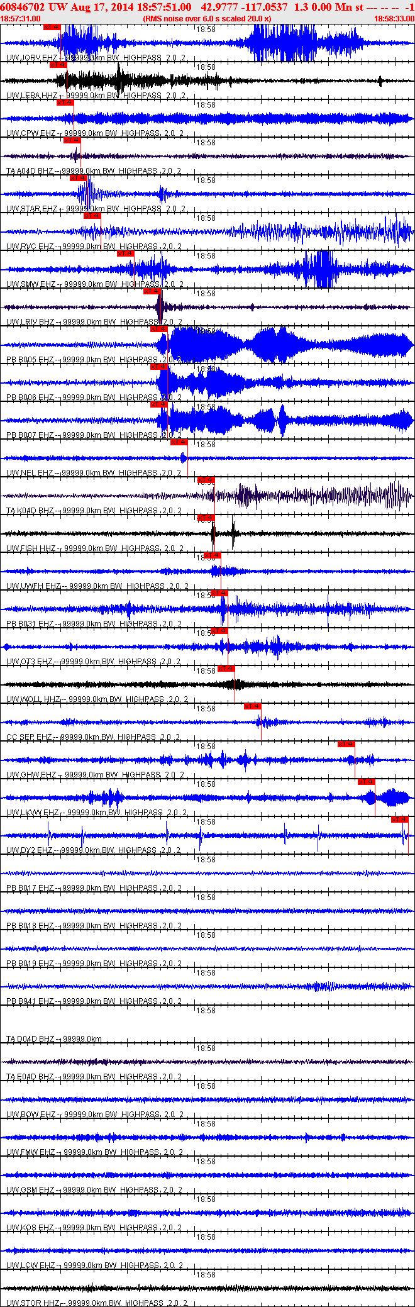Select the pick marker on DY2 trace
This screenshot has height=1307, width=415.
click(x=400, y=820)
